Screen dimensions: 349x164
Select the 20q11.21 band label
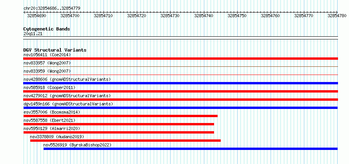tap(33, 34)
